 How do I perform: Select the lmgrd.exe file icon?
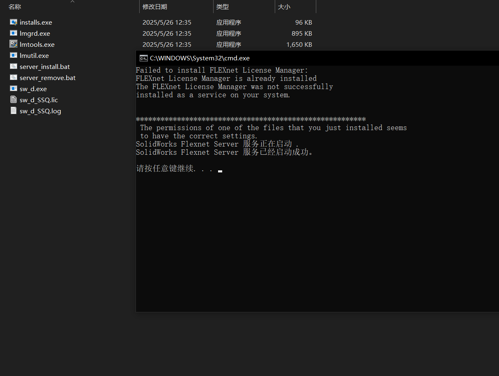tap(14, 33)
